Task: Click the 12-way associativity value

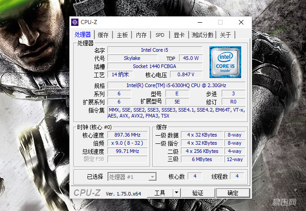Action: click(x=235, y=159)
